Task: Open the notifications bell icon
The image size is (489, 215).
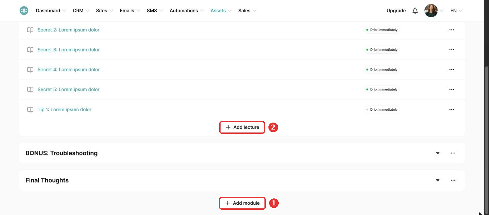Action: point(415,11)
